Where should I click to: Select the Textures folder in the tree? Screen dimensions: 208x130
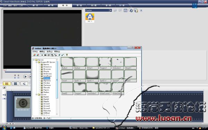(46, 85)
